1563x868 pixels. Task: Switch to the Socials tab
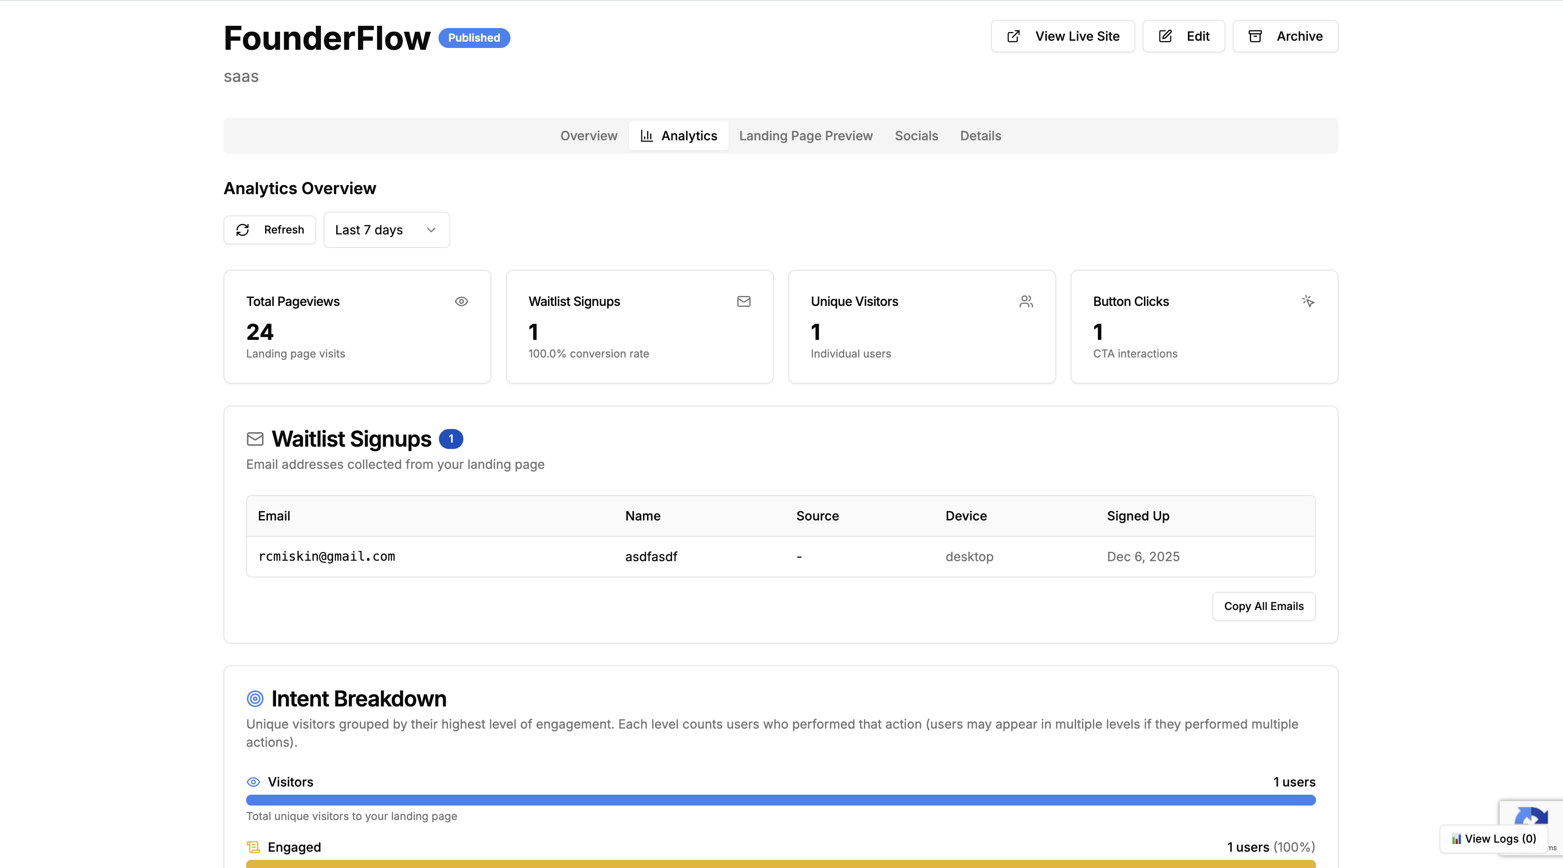pyautogui.click(x=916, y=135)
